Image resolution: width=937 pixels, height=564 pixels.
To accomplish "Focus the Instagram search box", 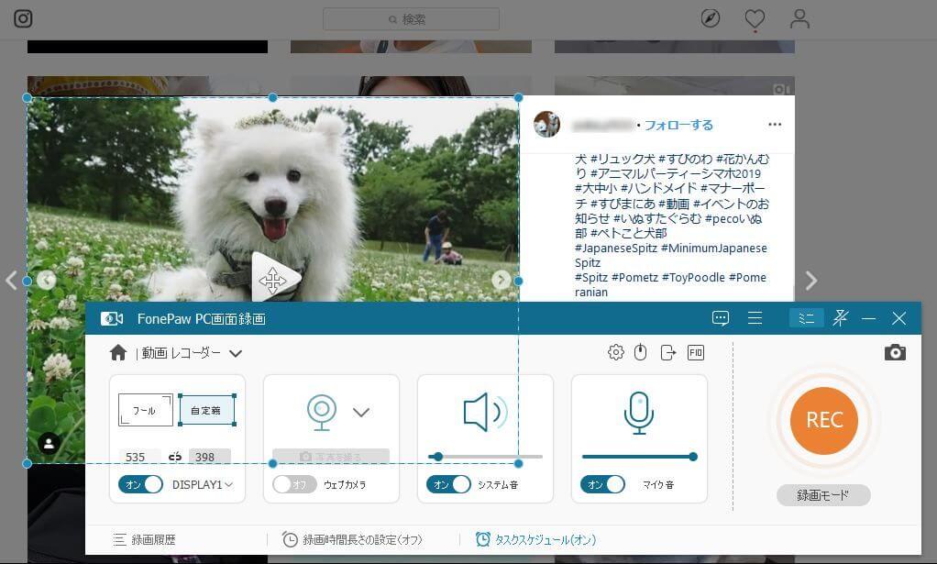I will [411, 19].
